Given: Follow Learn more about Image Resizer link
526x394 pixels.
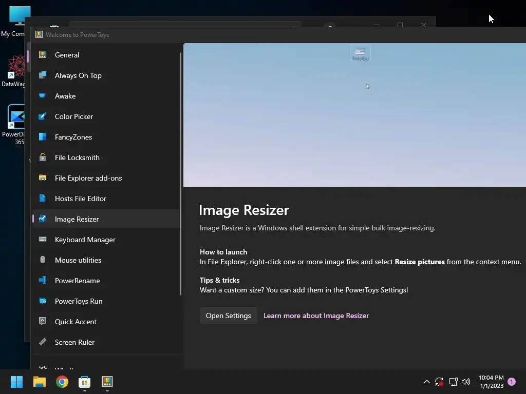Looking at the screenshot, I should coord(316,316).
